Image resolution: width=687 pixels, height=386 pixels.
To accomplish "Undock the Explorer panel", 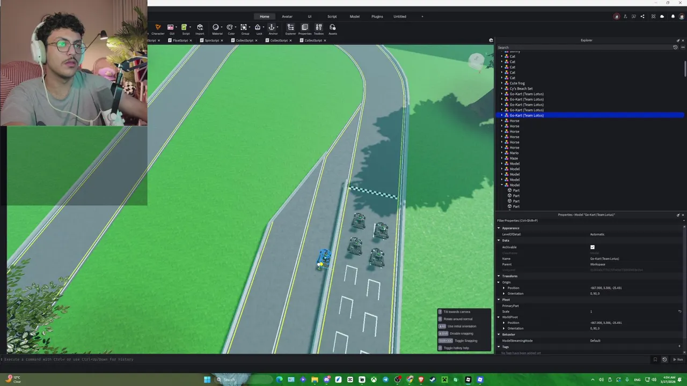I will click(x=678, y=40).
